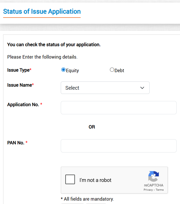The height and width of the screenshot is (204, 180).
Task: Focus the PAN No. text field
Action: coord(118,146)
